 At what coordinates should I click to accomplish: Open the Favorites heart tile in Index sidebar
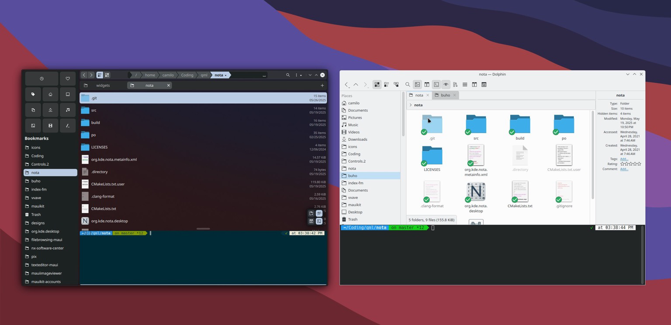[x=68, y=79]
